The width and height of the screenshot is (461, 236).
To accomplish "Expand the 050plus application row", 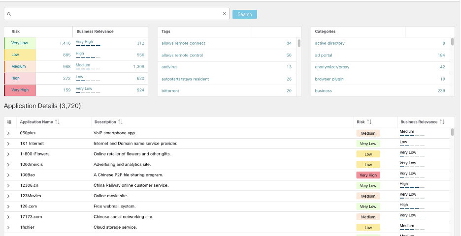I will coord(8,133).
